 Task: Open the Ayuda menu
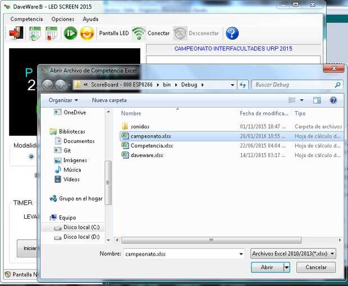point(90,19)
